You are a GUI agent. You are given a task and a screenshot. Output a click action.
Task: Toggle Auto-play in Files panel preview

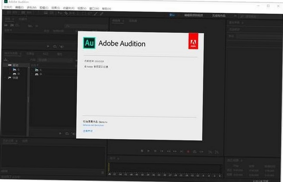coord(61,47)
